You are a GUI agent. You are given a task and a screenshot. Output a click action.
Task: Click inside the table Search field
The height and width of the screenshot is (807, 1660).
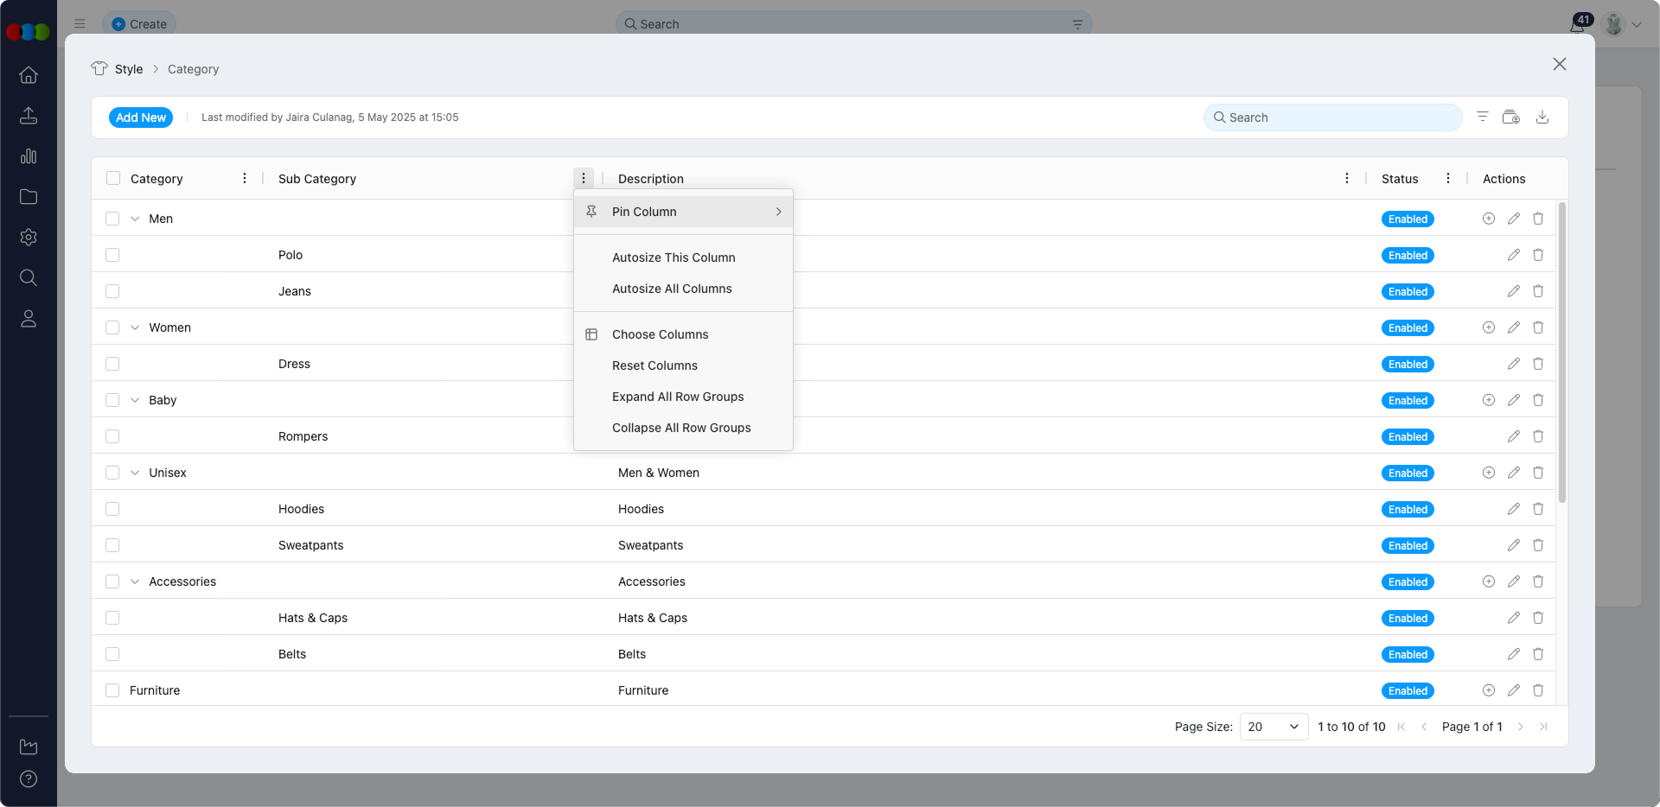1331,118
